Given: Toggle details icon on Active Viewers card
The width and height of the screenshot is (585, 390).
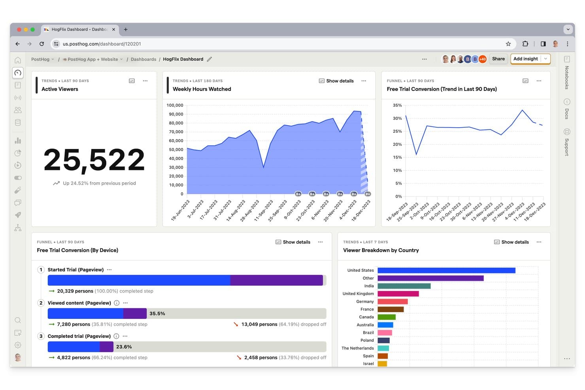Looking at the screenshot, I should 132,81.
